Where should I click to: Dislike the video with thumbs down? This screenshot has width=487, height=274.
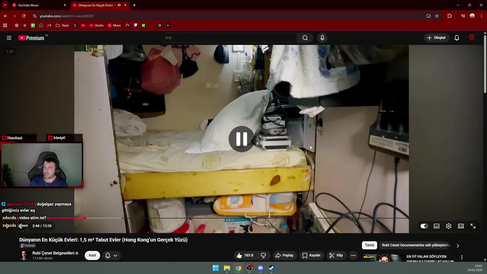pyautogui.click(x=263, y=255)
